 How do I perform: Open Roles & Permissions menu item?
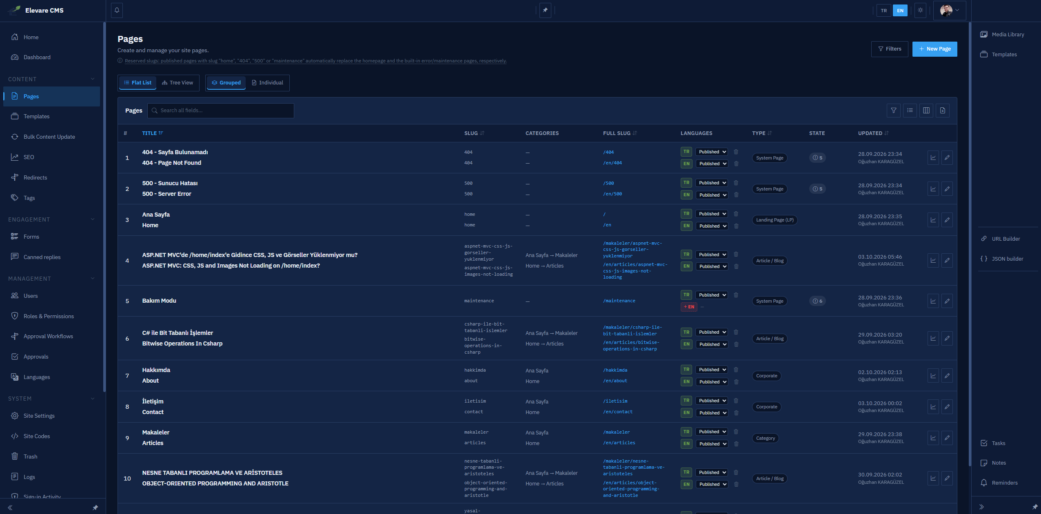(51, 316)
